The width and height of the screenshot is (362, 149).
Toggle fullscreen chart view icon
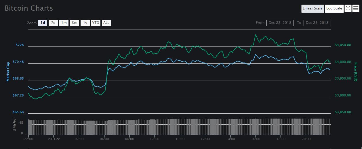coord(348,8)
